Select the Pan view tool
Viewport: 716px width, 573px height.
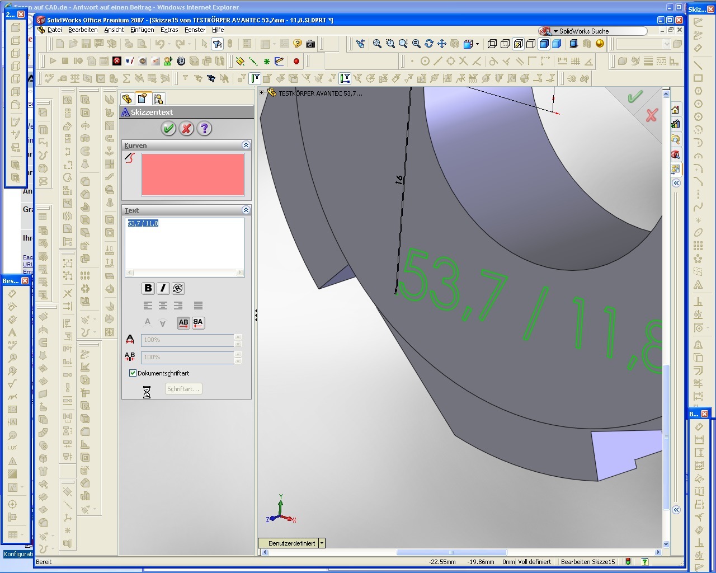[442, 44]
